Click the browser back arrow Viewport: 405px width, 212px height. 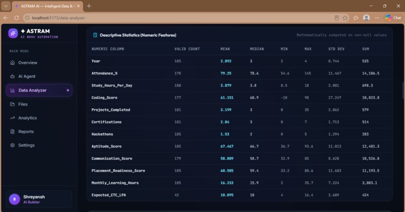[x=6, y=18]
